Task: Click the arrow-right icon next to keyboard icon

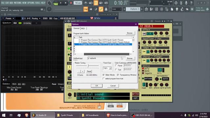Action: point(91,9)
